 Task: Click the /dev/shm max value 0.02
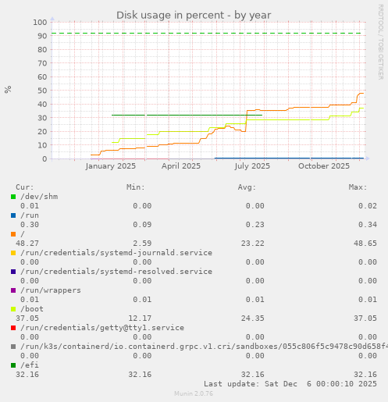pyautogui.click(x=368, y=206)
